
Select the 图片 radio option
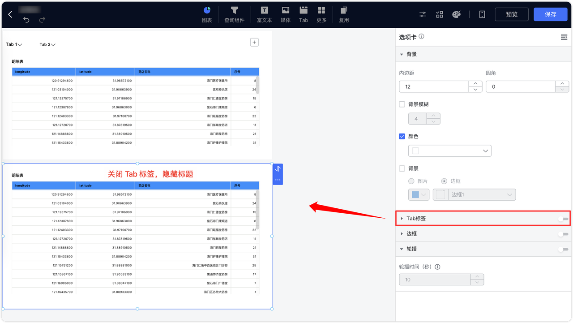click(x=411, y=181)
